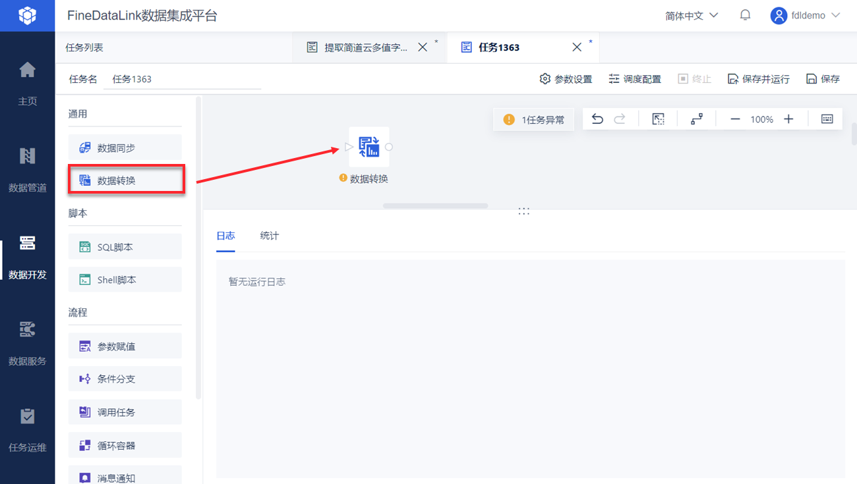857x484 pixels.
Task: Expand the fdldemo account menu arrow
Action: 836,15
